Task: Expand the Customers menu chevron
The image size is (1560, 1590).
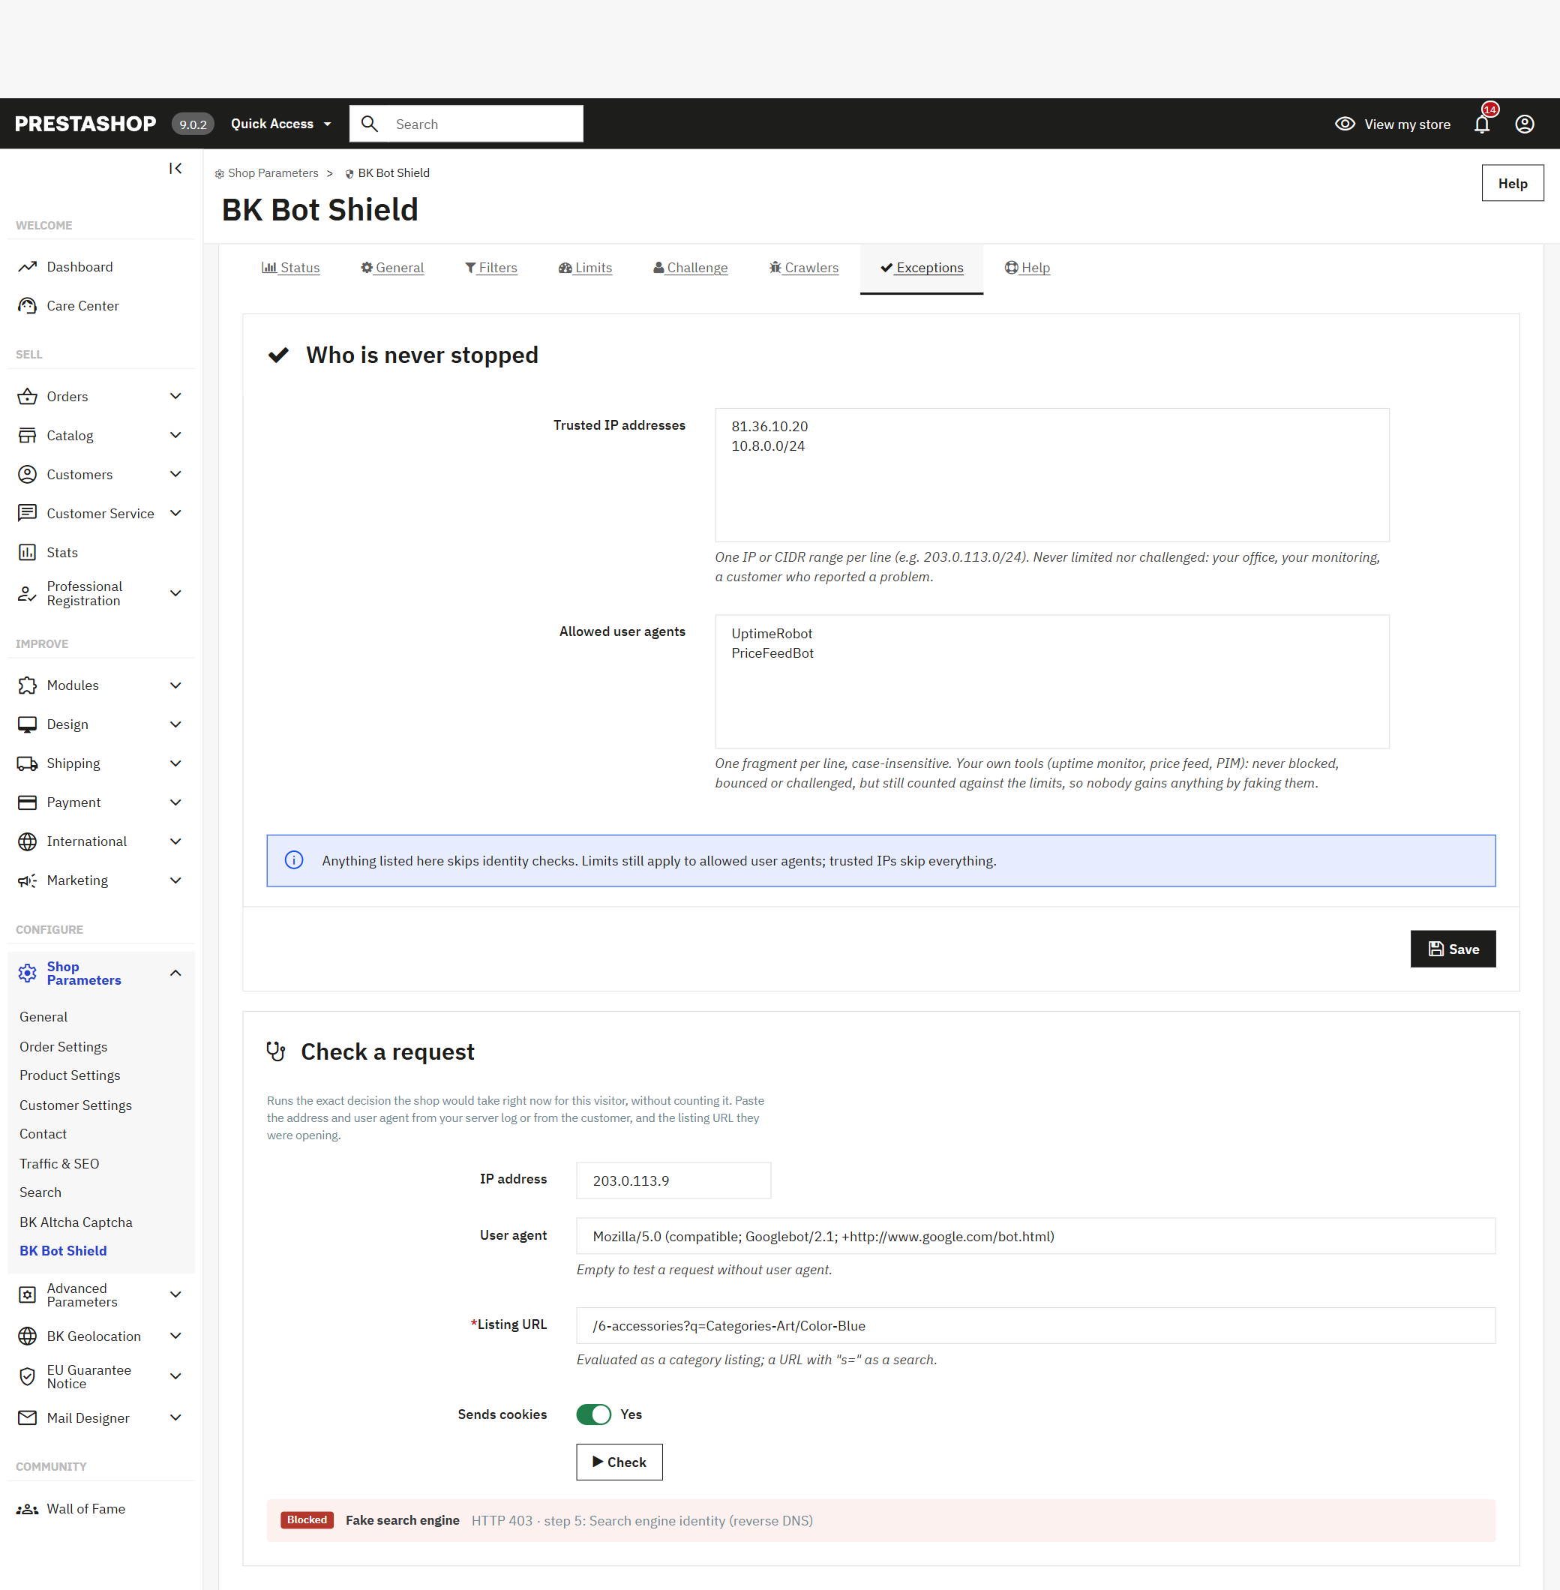Action: click(175, 474)
